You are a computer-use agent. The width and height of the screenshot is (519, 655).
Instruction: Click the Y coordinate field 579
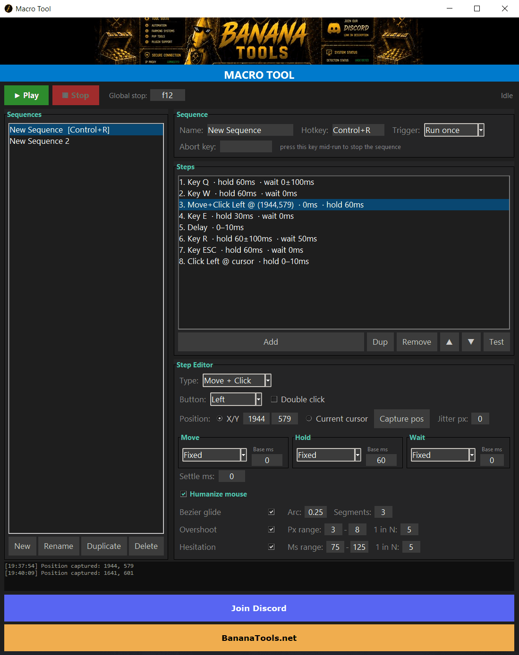tap(284, 419)
